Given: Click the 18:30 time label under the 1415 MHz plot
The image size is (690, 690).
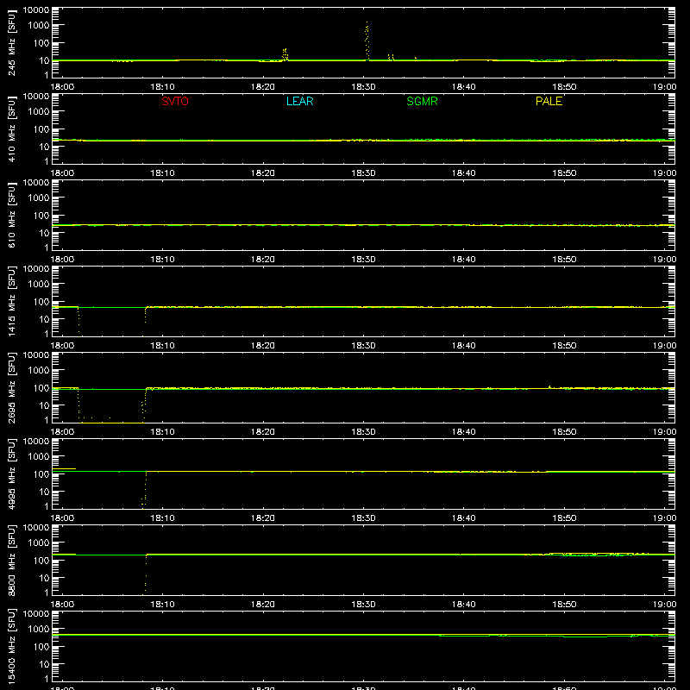Looking at the screenshot, I should click(x=363, y=346).
